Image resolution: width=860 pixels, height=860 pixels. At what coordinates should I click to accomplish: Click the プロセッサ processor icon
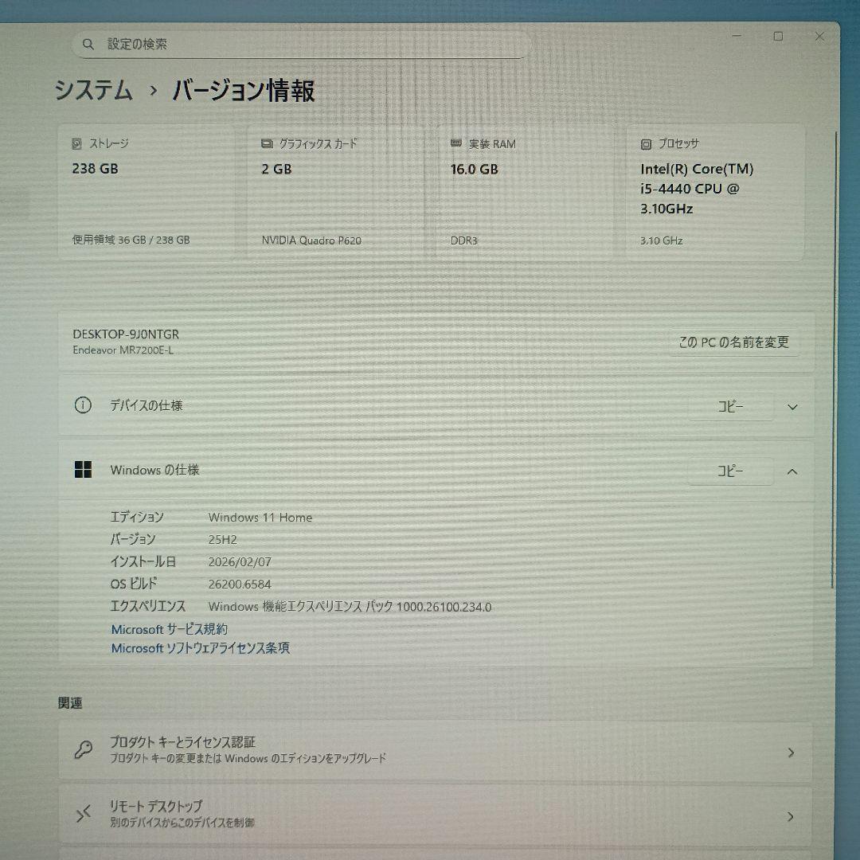(646, 143)
